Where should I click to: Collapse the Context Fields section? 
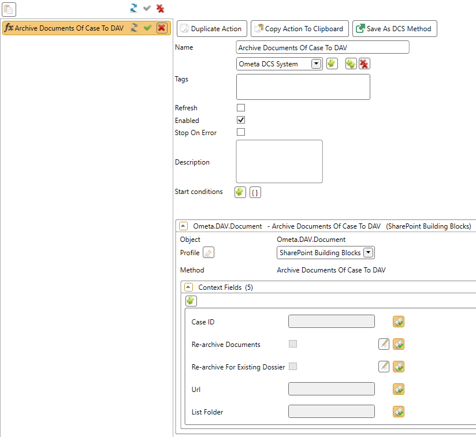(x=188, y=287)
